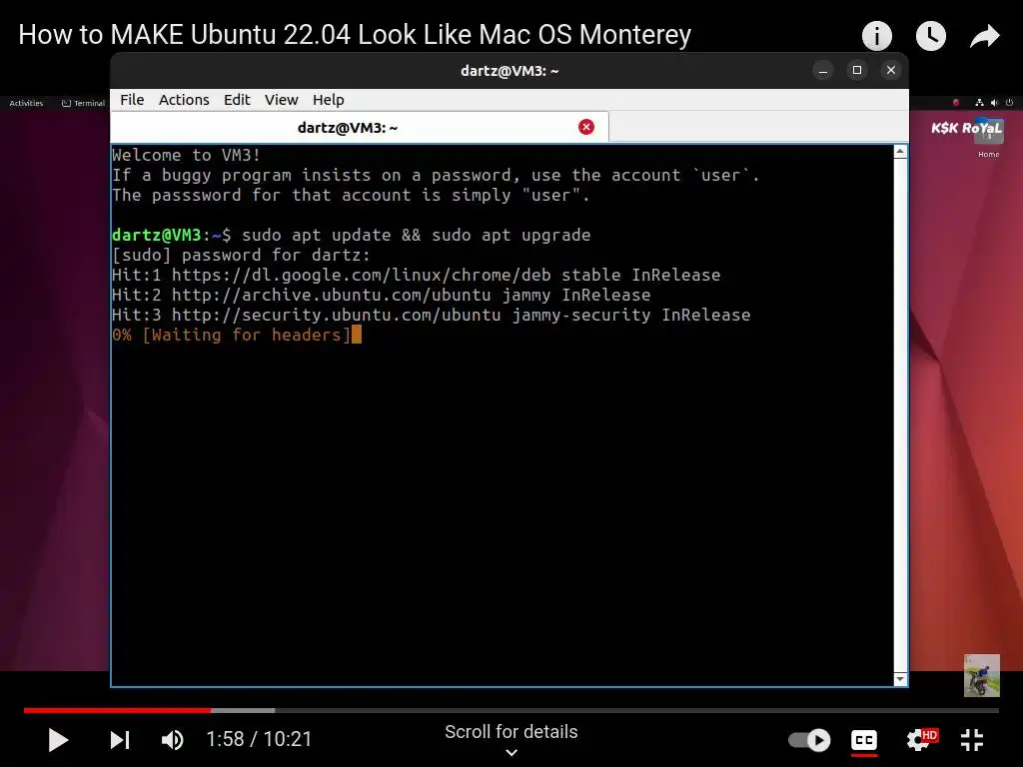1023x767 pixels.
Task: Expand the Scroll for details chevron
Action: coord(511,753)
